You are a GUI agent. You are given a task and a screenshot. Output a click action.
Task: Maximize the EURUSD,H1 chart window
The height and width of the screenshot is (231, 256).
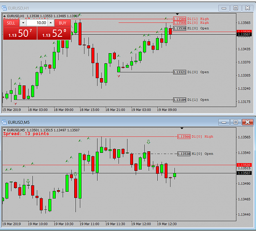(236, 8)
